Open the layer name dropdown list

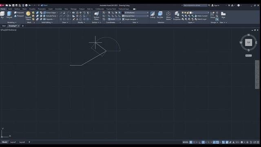click(201, 13)
